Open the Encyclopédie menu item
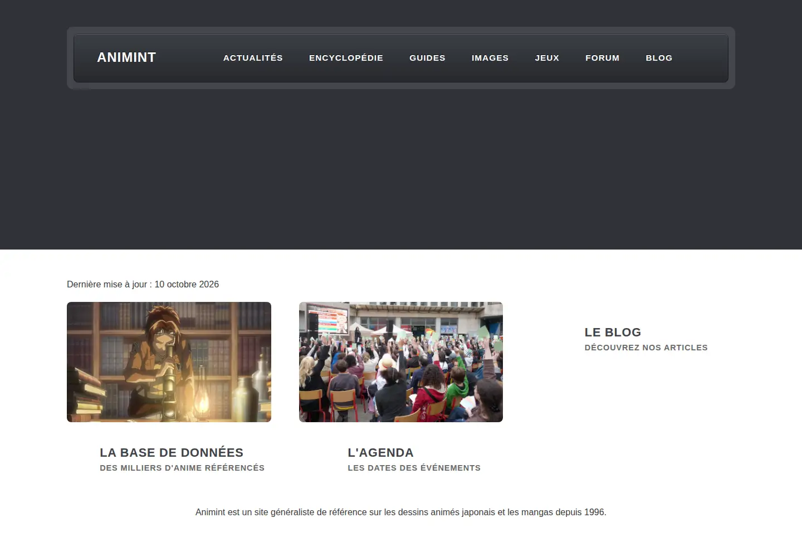Viewport: 802px width, 557px height. [346, 58]
